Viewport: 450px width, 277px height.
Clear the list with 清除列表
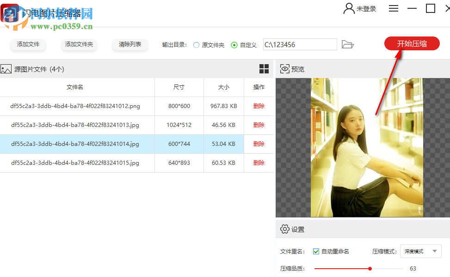coord(129,44)
